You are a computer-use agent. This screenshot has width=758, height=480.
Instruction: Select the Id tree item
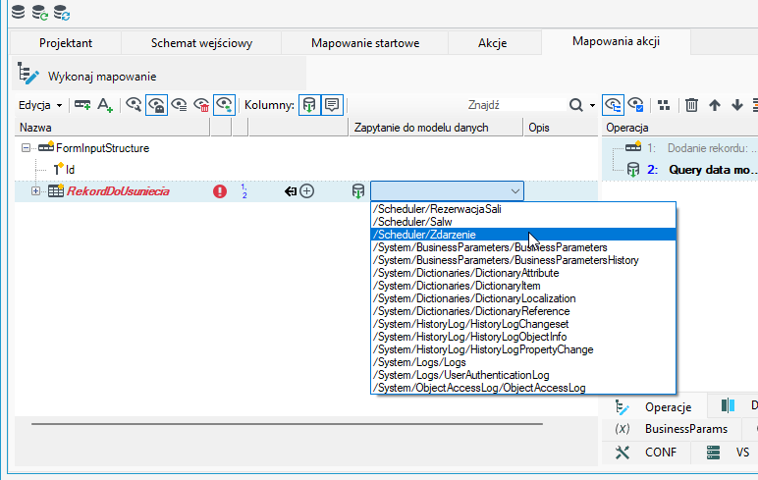[x=70, y=170]
